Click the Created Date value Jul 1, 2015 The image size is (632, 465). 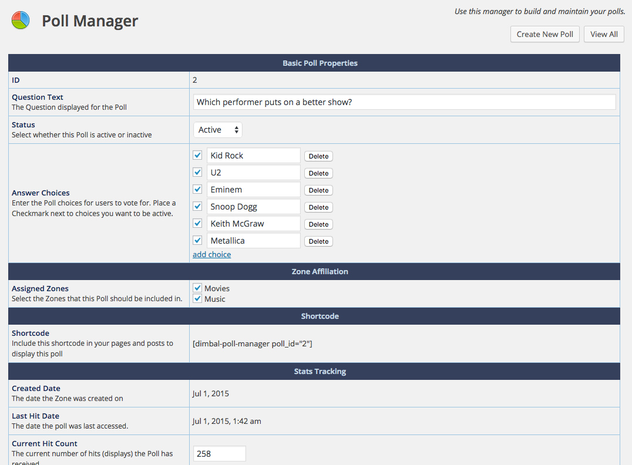(x=210, y=394)
